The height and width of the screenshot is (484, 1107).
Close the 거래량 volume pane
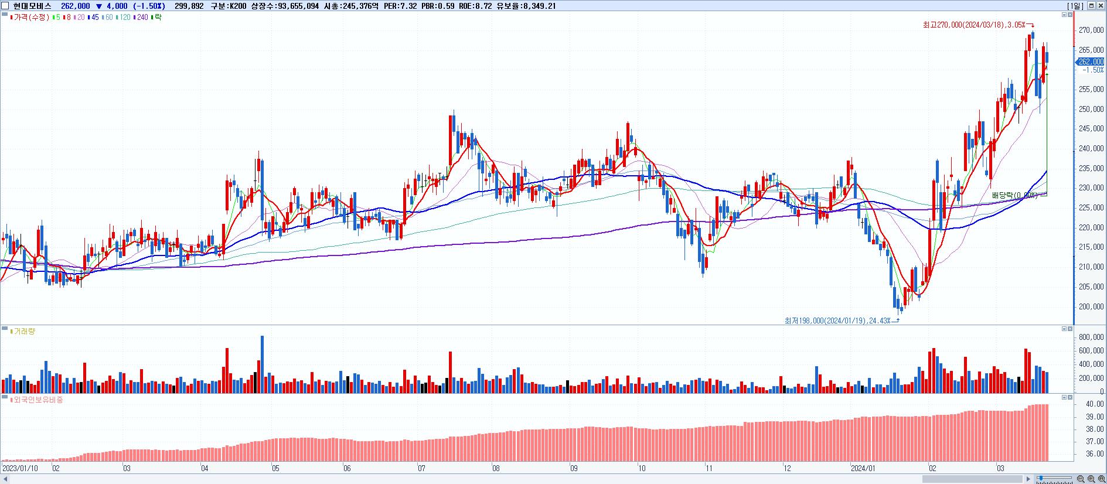1070,329
